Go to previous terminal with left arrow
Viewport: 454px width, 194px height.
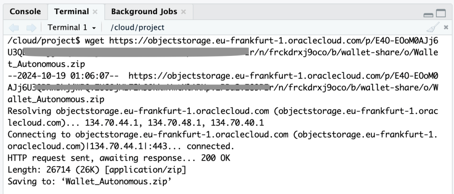(15, 28)
